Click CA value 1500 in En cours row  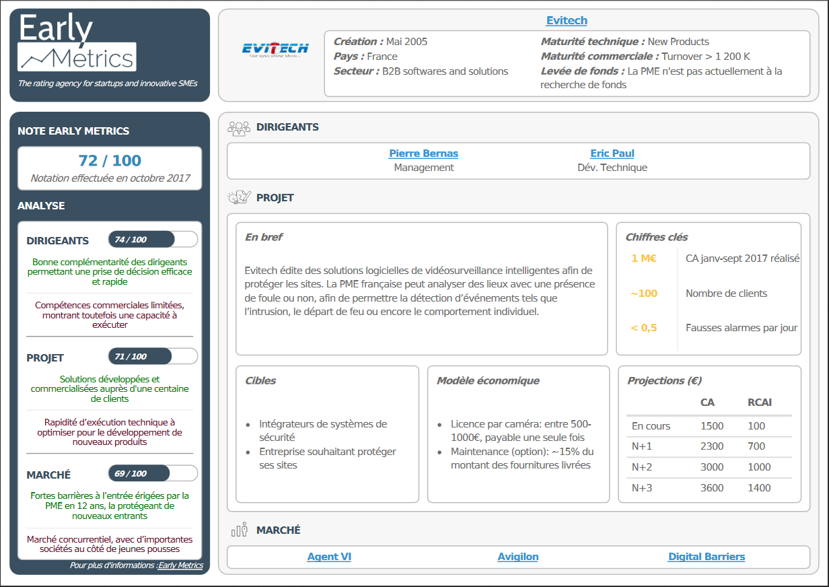pos(712,426)
